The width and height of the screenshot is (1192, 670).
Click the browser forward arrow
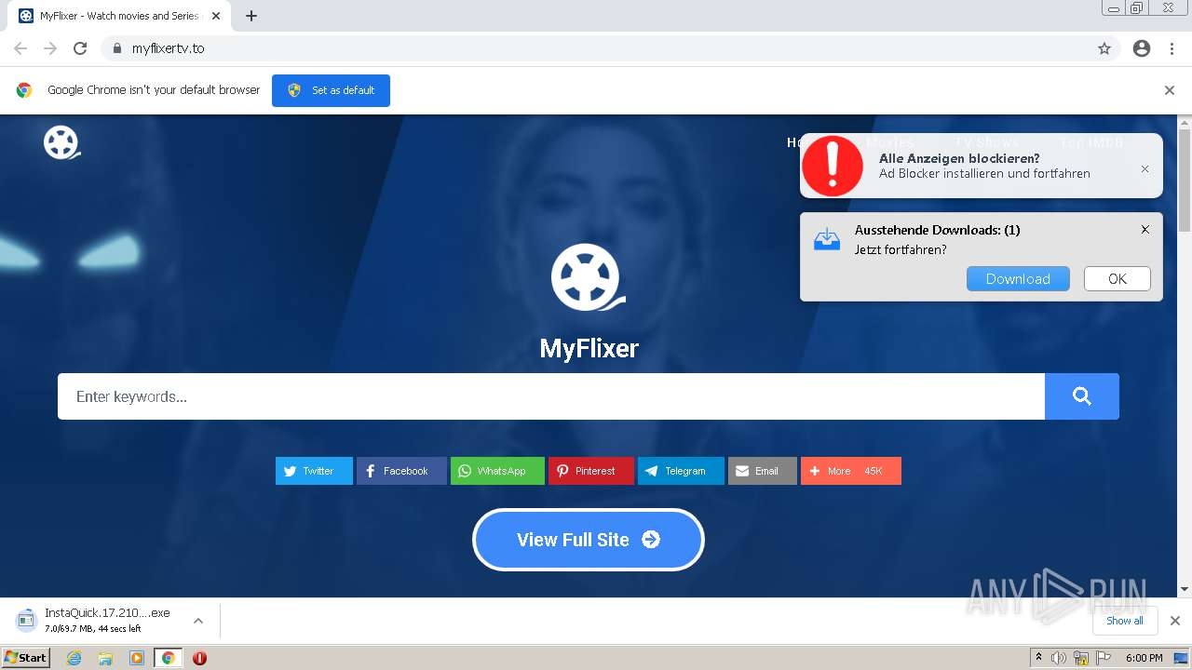50,48
